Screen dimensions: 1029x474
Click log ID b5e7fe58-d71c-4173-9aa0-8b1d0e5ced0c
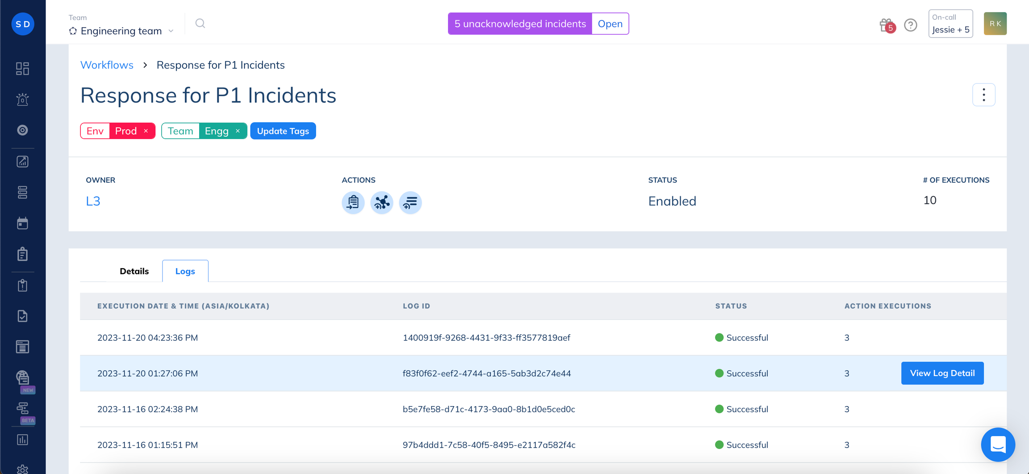click(489, 409)
